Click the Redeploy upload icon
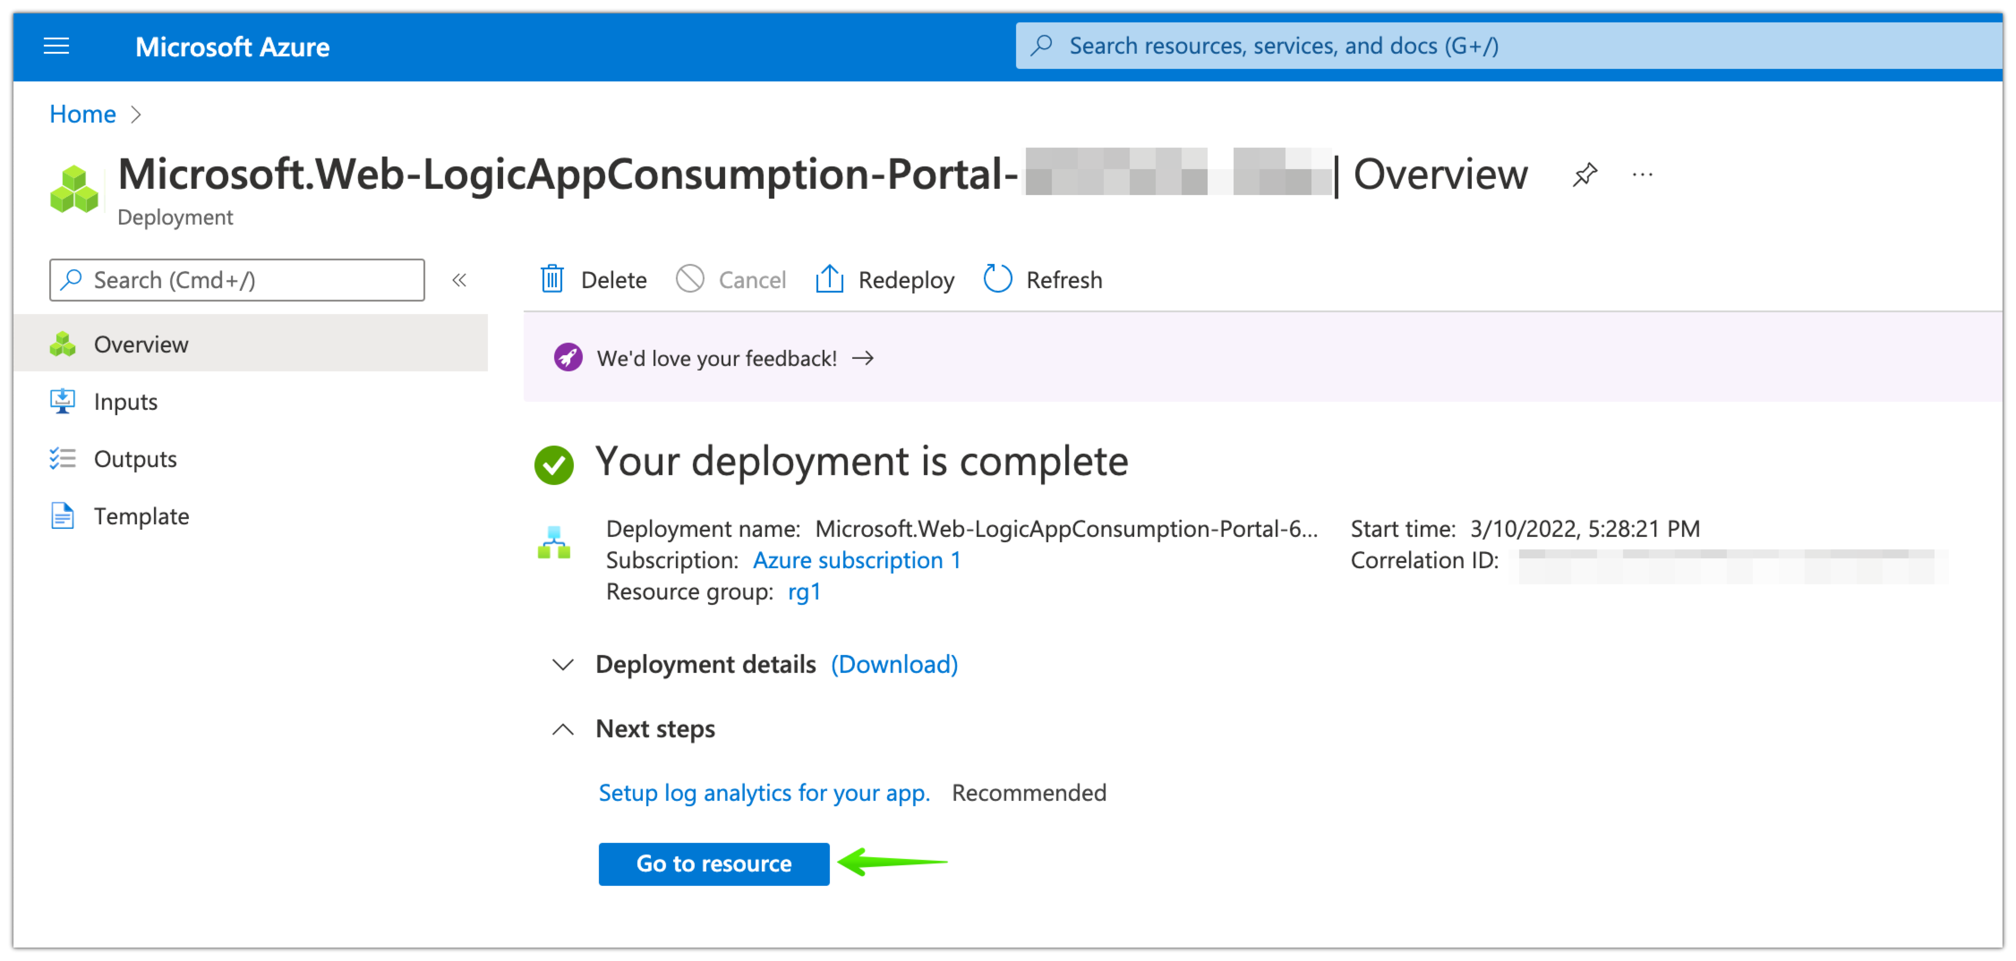Viewport: 2016px width, 961px height. [x=829, y=279]
